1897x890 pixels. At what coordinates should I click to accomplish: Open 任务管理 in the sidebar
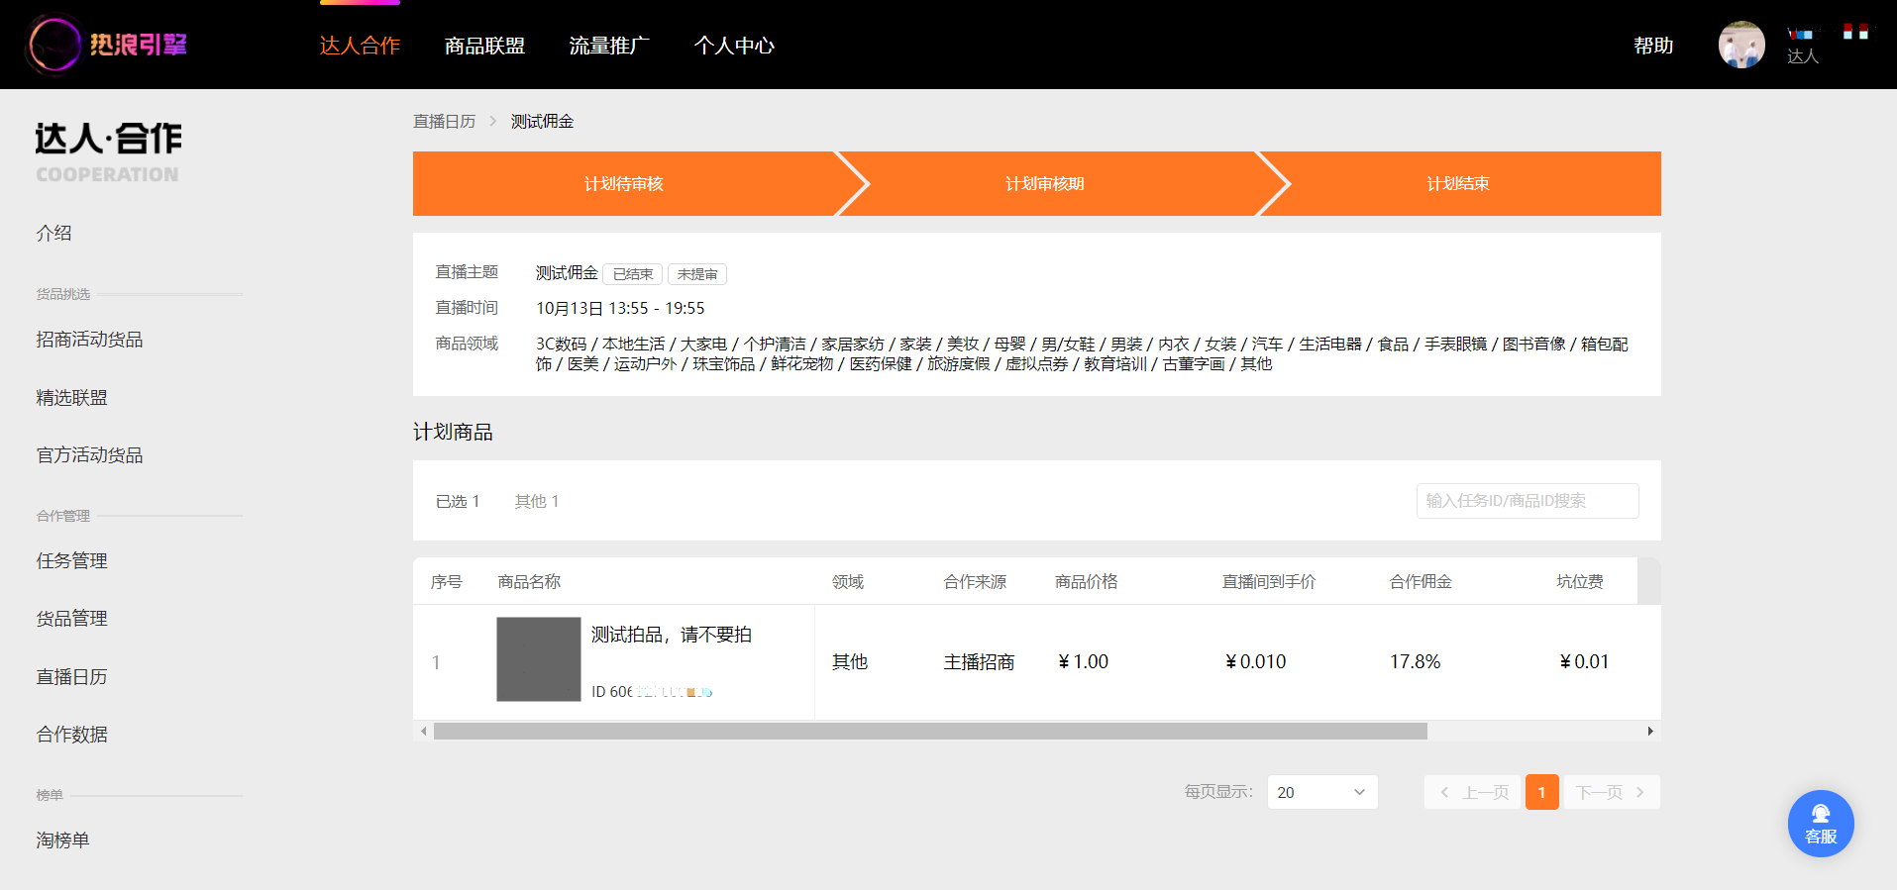pos(72,560)
